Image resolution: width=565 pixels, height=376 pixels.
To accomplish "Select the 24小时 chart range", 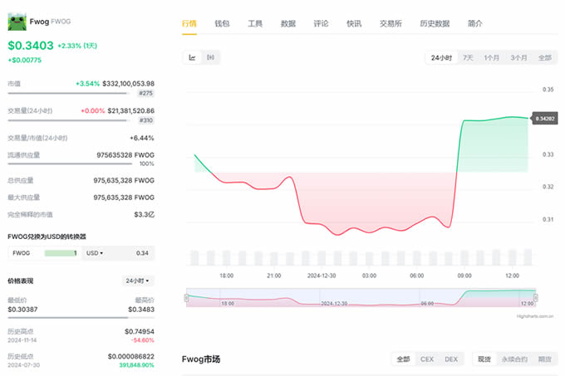I will [441, 58].
